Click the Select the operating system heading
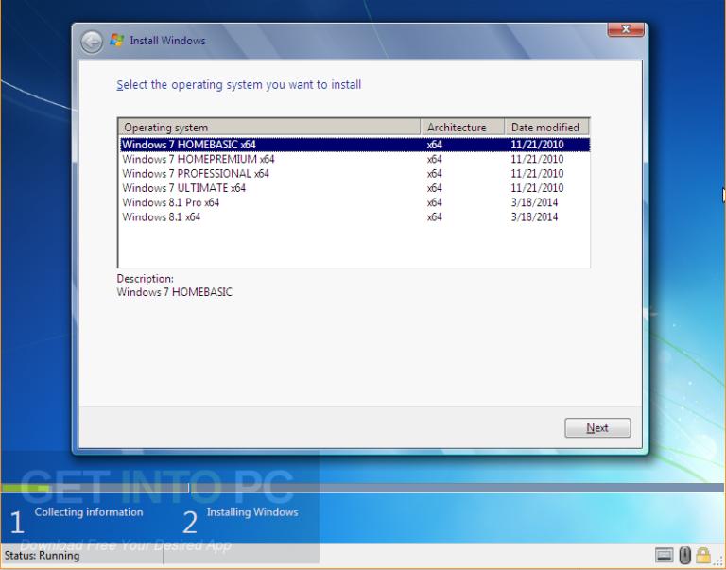Viewport: 726px width, 570px height. [x=239, y=85]
